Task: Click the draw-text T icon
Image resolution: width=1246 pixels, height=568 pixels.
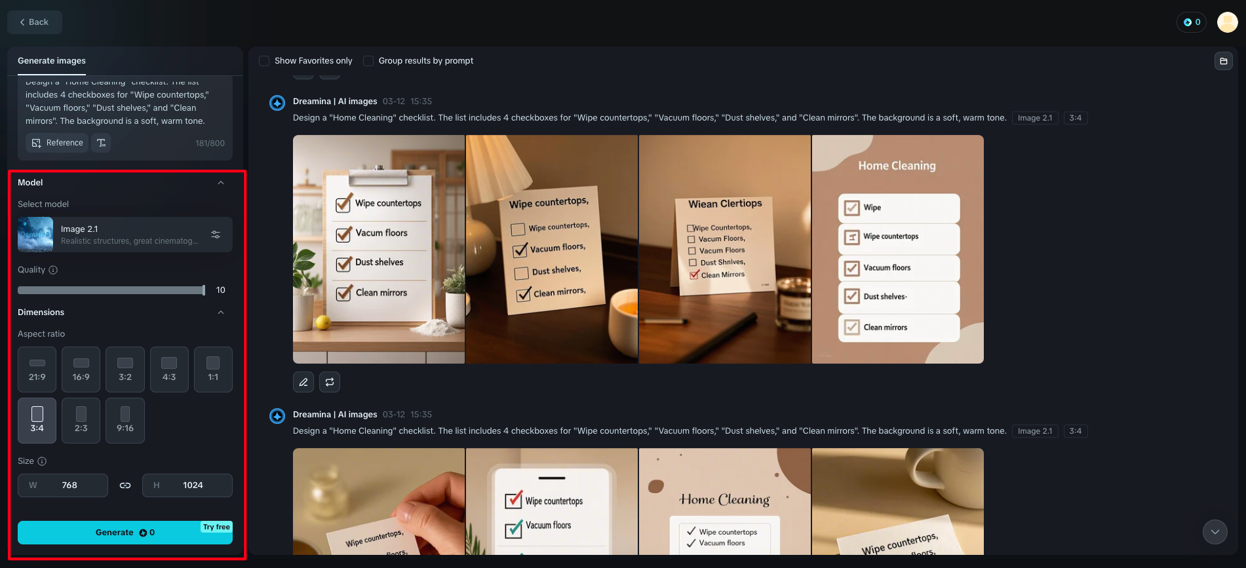Action: (101, 143)
